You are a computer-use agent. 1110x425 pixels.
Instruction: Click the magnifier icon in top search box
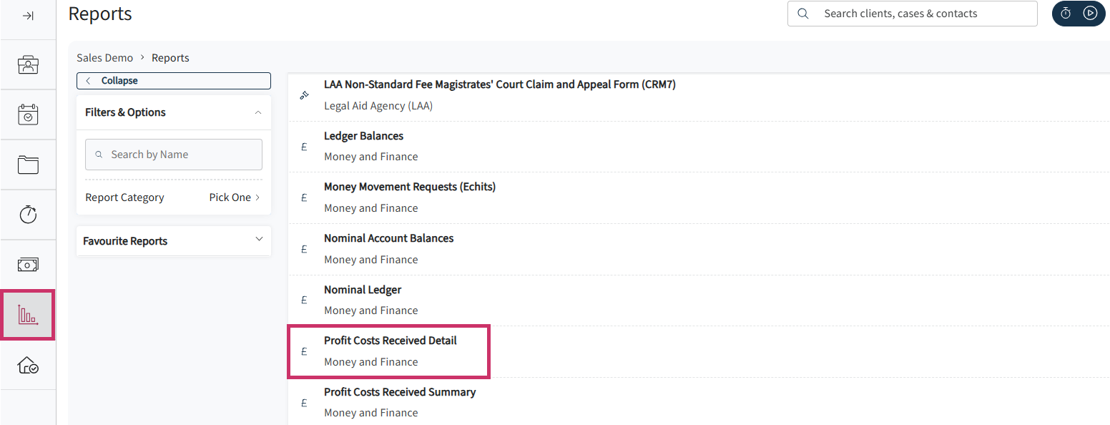pyautogui.click(x=803, y=14)
